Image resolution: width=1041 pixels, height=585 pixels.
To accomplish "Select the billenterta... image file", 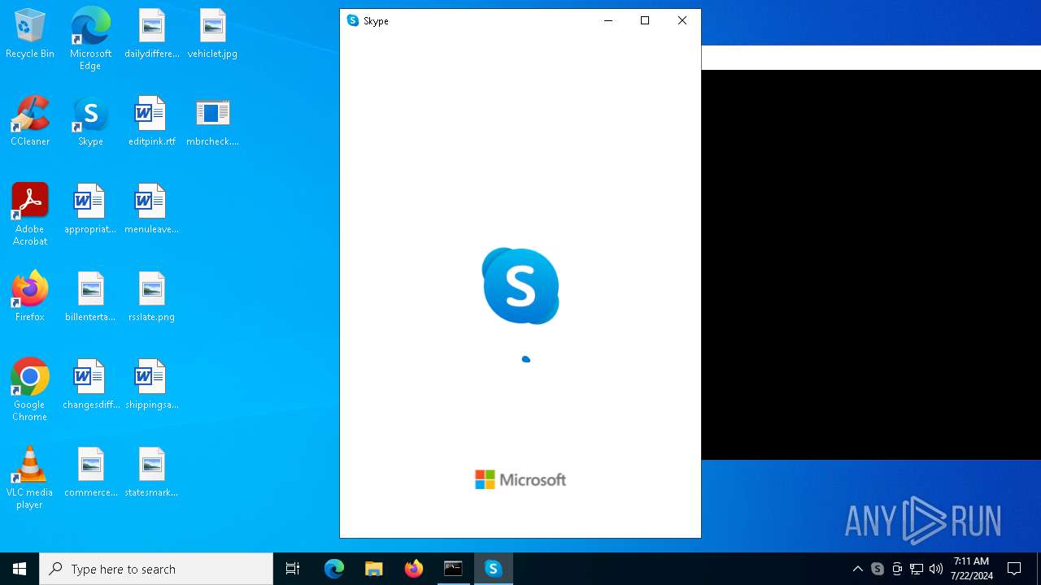I will point(90,297).
